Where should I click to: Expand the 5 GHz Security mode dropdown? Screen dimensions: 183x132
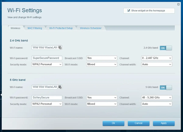pyautogui.click(x=47, y=104)
